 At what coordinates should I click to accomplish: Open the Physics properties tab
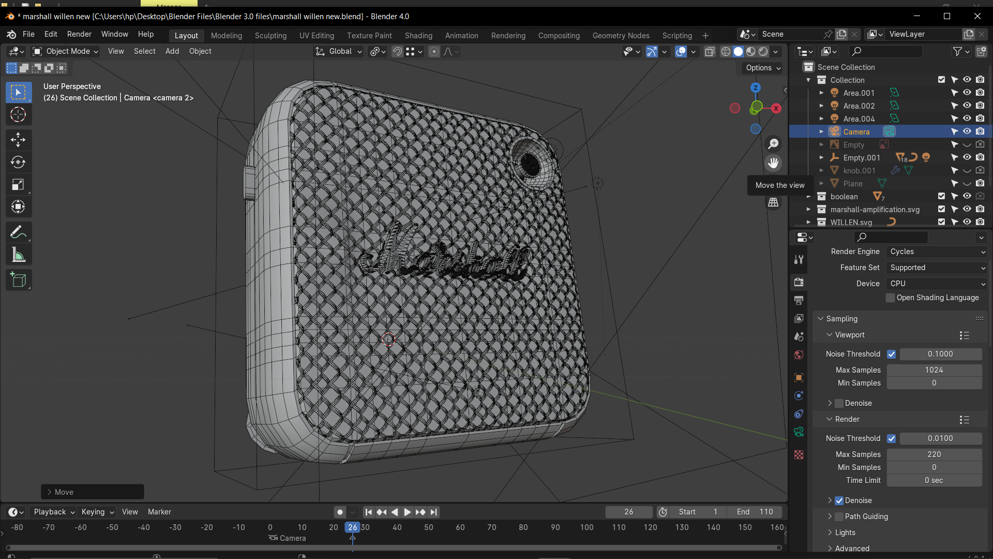tap(799, 395)
